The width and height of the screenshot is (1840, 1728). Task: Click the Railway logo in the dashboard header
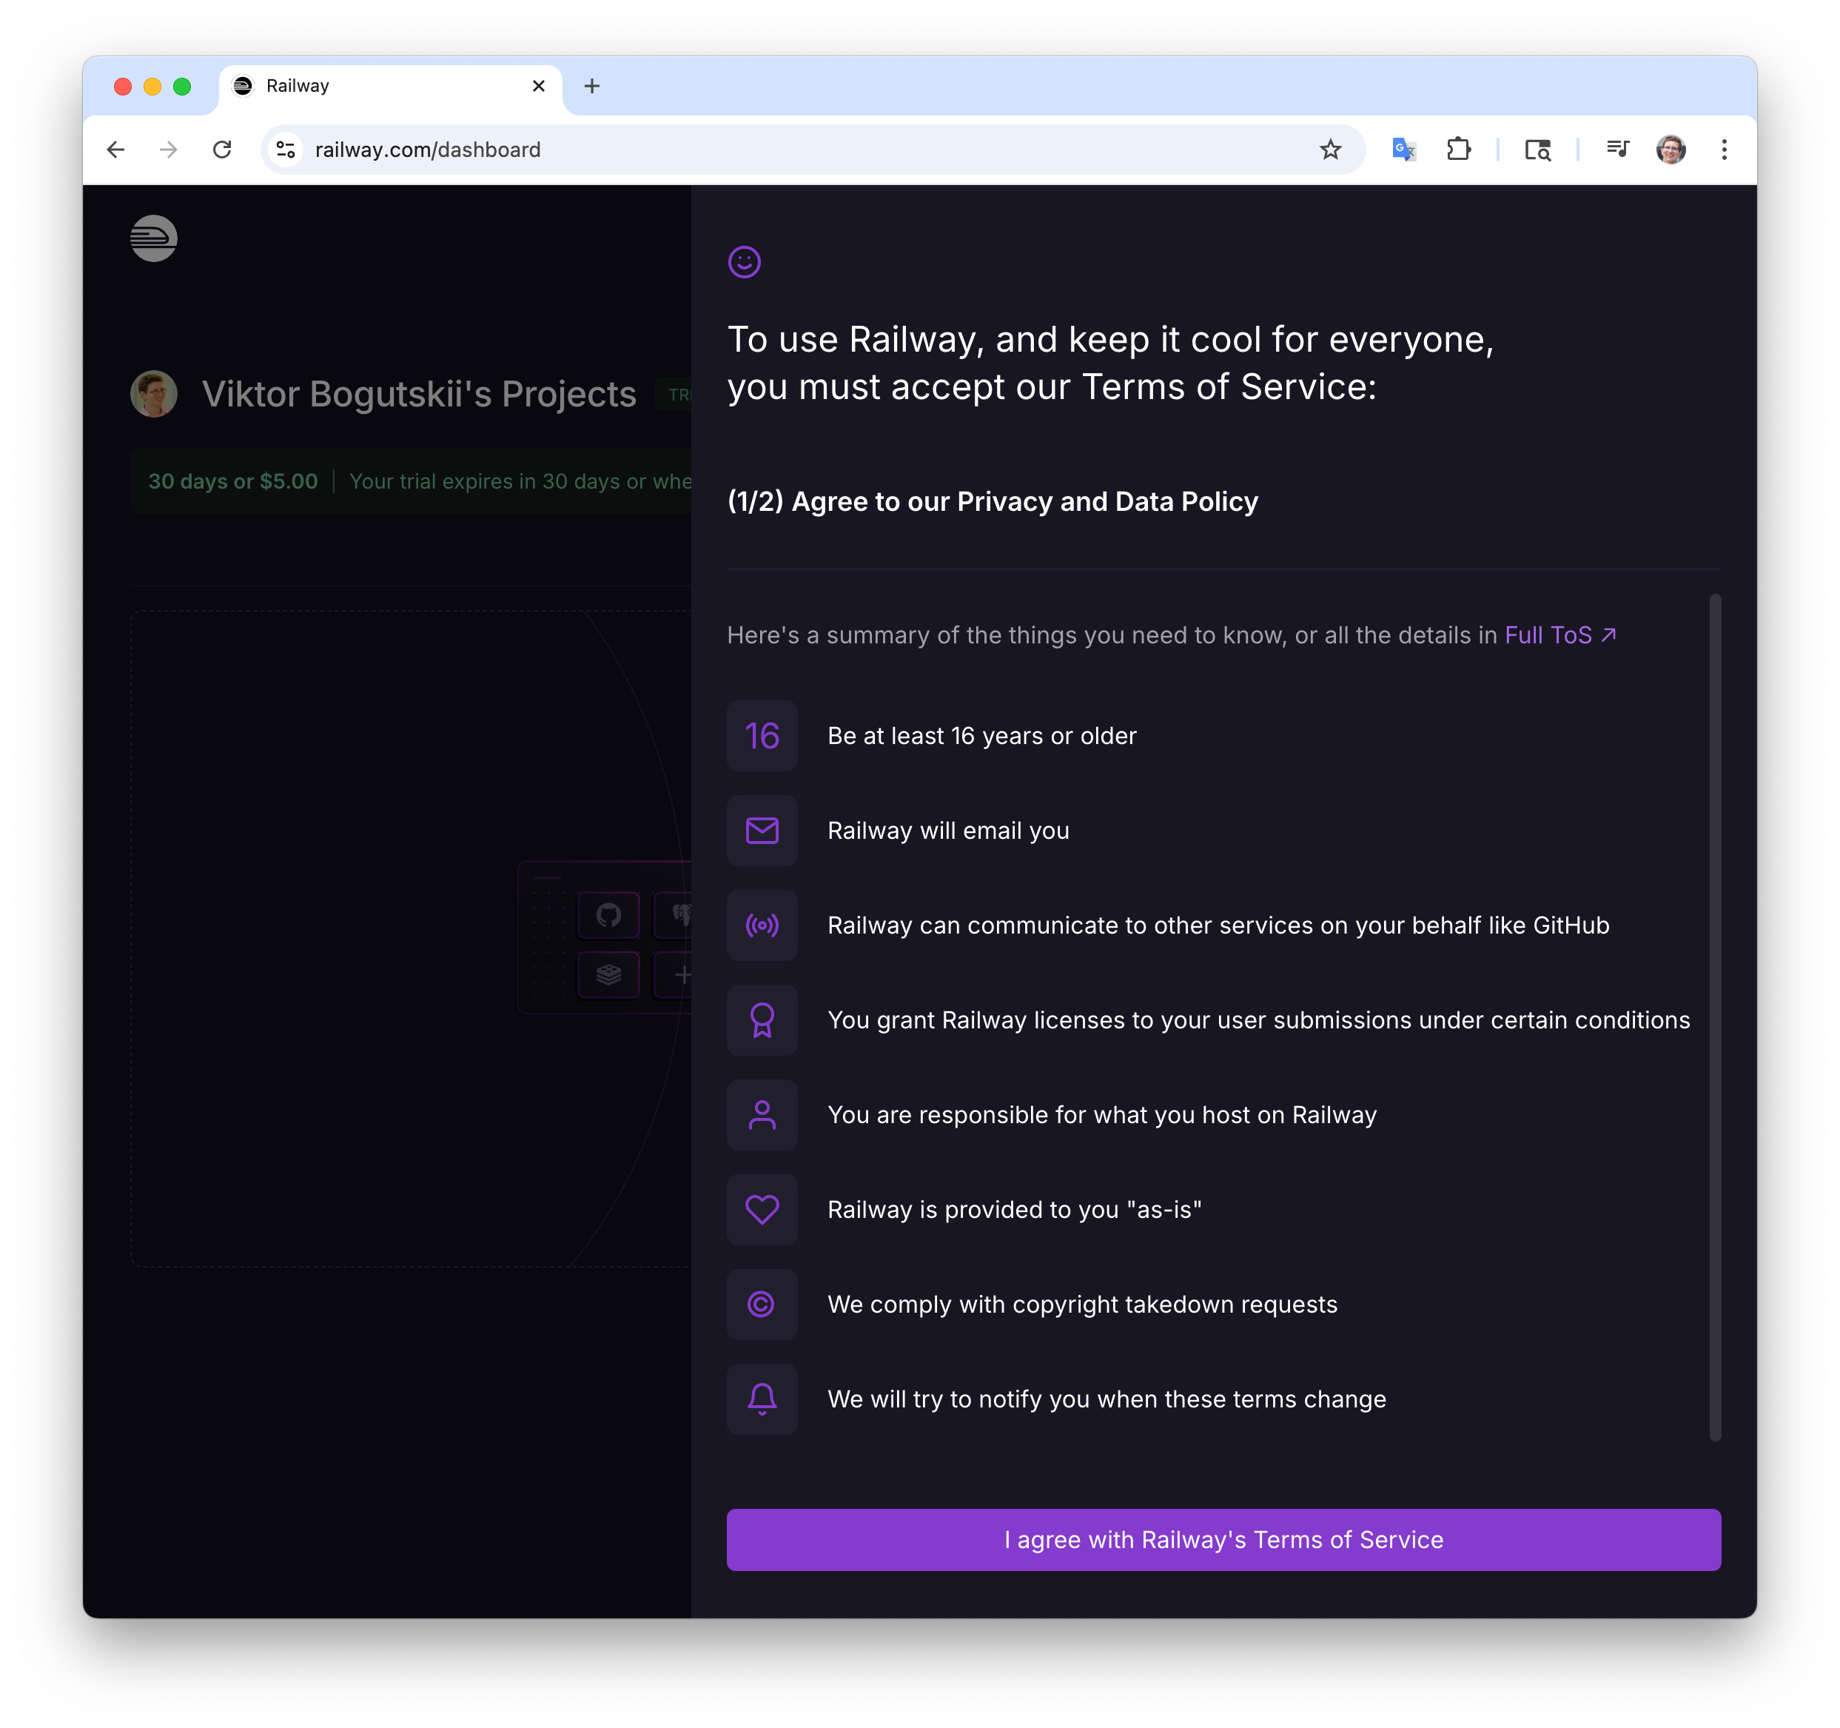(154, 239)
